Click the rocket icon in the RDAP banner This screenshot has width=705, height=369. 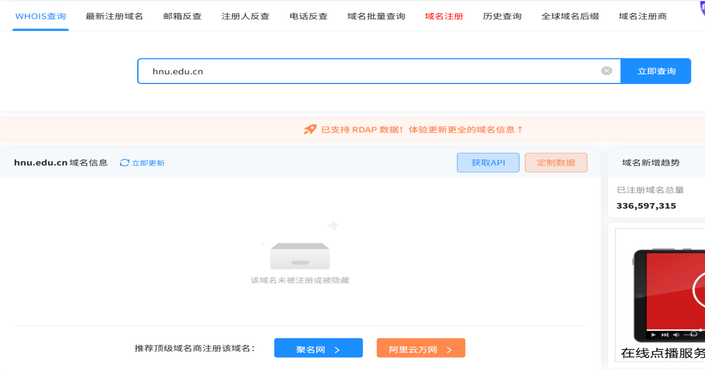(309, 129)
